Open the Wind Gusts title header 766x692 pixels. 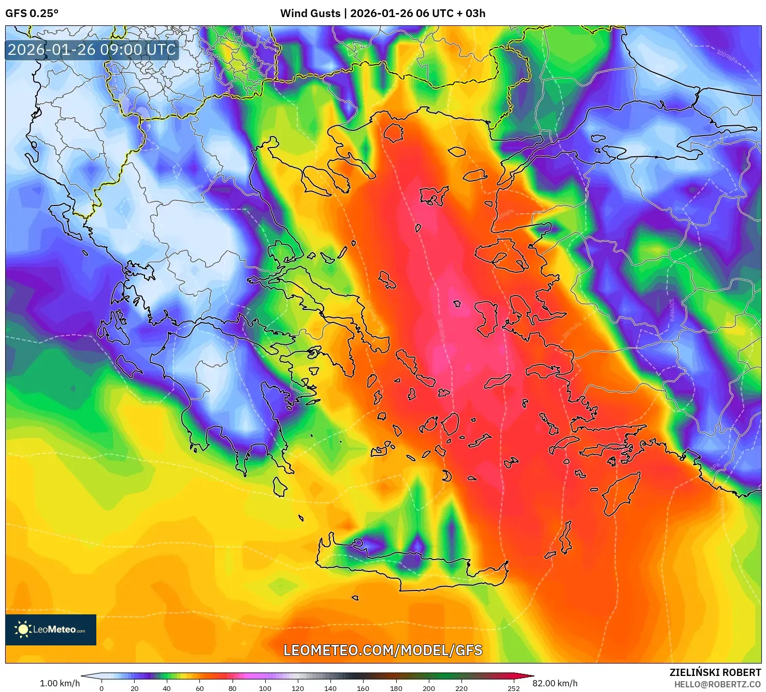pos(312,13)
